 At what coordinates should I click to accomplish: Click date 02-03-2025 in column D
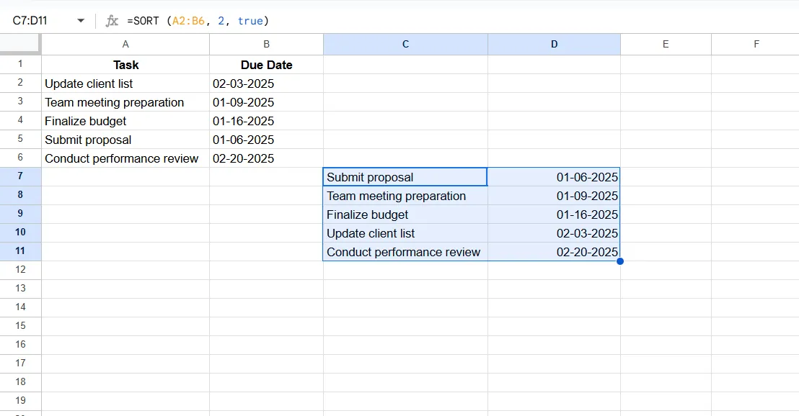(x=554, y=233)
